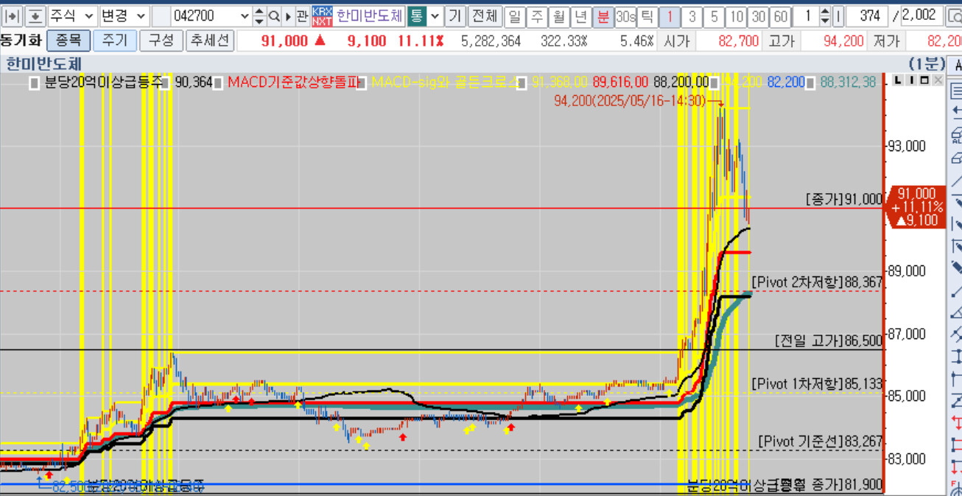
Task: Click the small play arrow after the search icon
Action: click(x=288, y=15)
